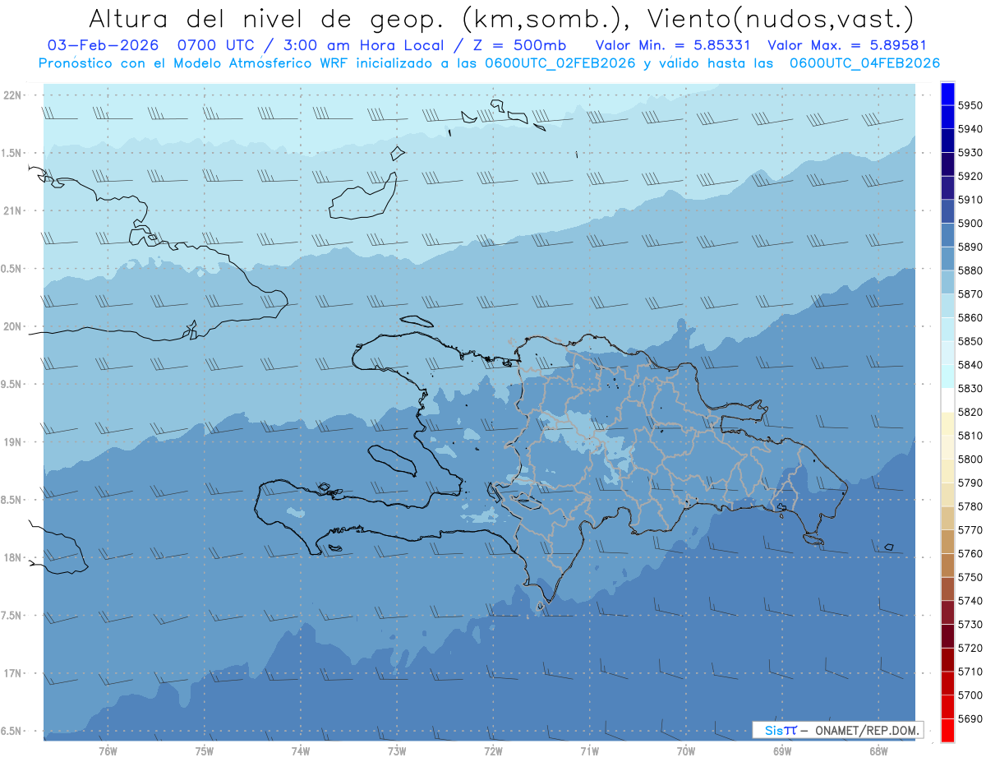
Task: Click the 19N latitude label
Action: (x=14, y=441)
